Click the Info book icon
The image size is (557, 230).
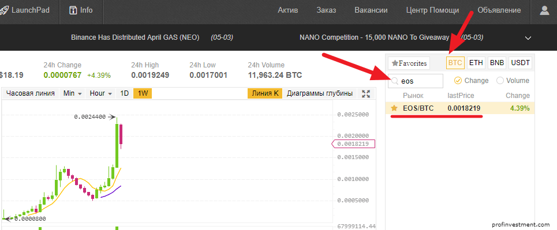[x=73, y=10]
